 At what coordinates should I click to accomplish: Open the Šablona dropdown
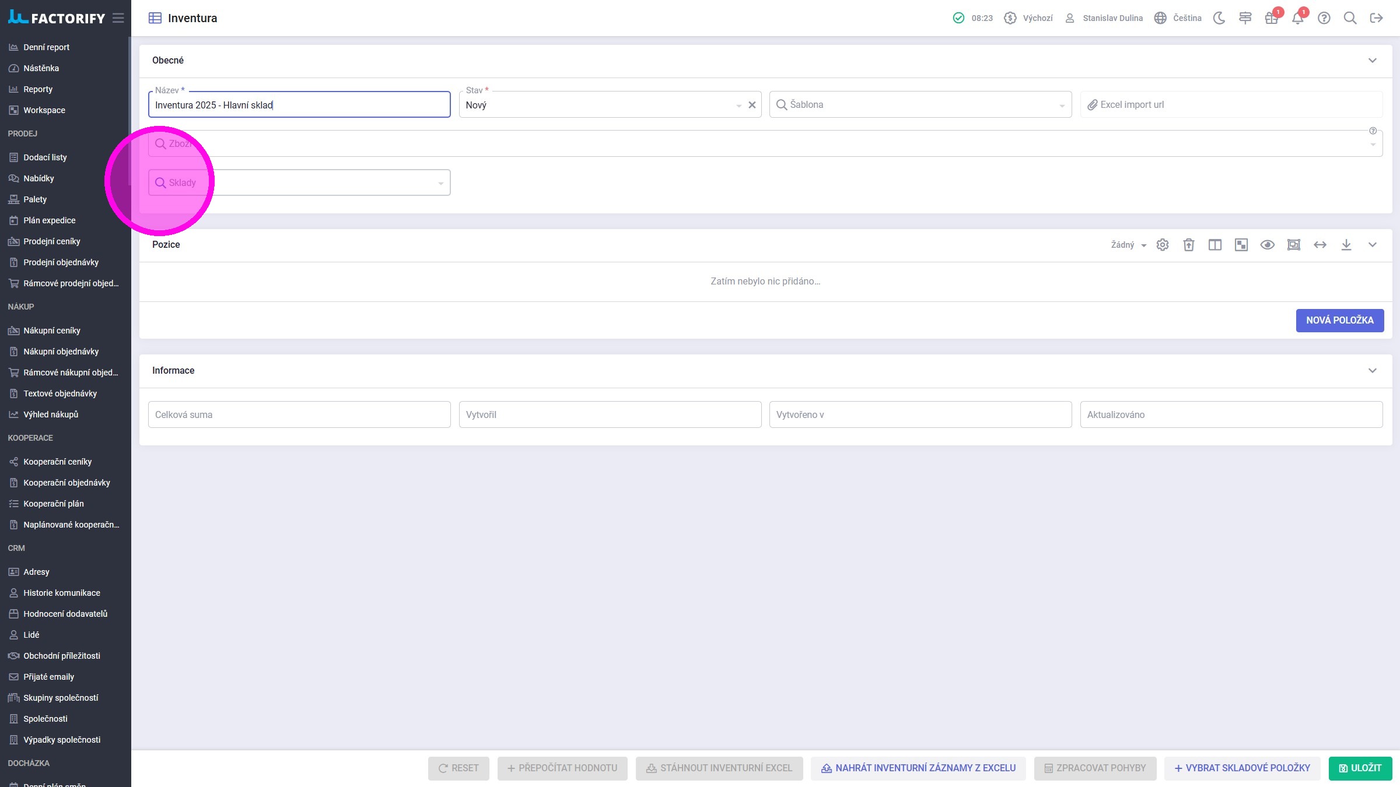920,105
